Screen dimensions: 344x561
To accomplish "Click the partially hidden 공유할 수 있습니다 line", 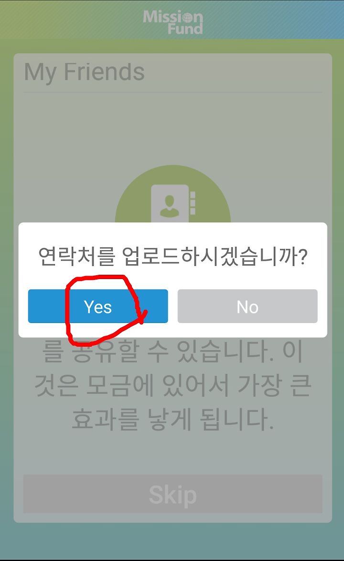I will pos(172,351).
